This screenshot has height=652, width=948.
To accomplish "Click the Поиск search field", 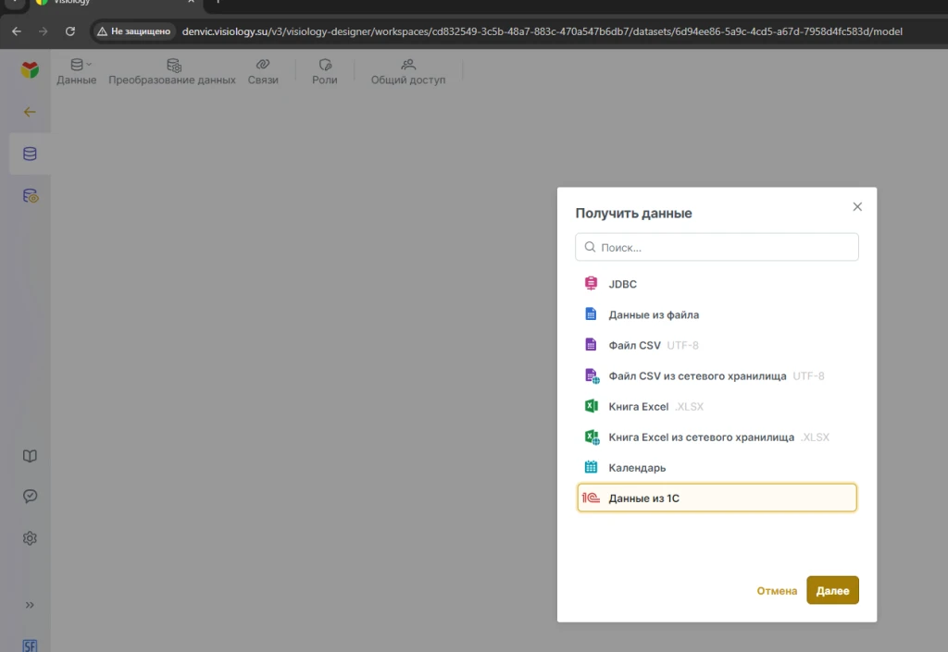I will (717, 247).
